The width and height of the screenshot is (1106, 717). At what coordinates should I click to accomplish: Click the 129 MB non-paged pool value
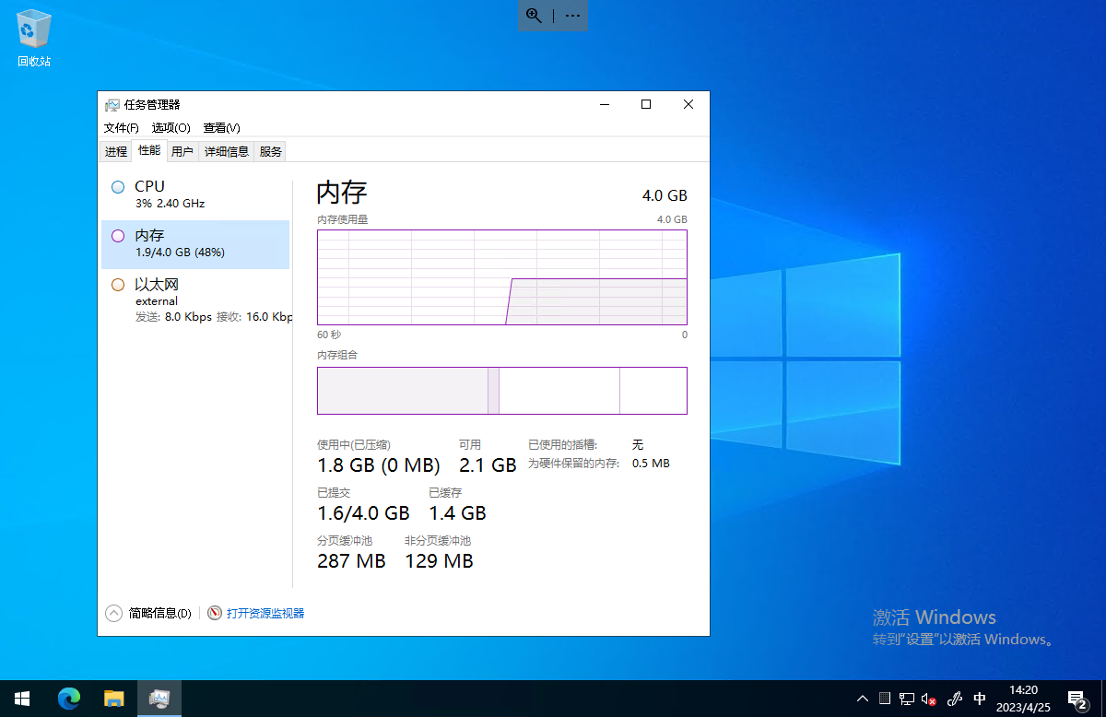pos(439,561)
